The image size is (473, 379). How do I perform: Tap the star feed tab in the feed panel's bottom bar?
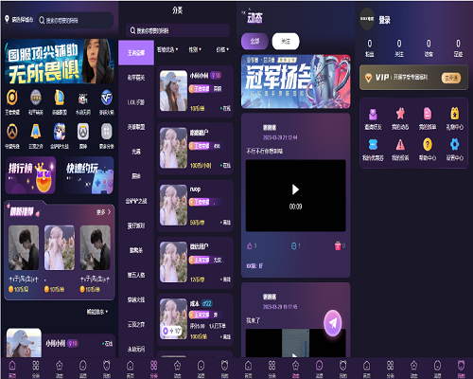point(295,369)
